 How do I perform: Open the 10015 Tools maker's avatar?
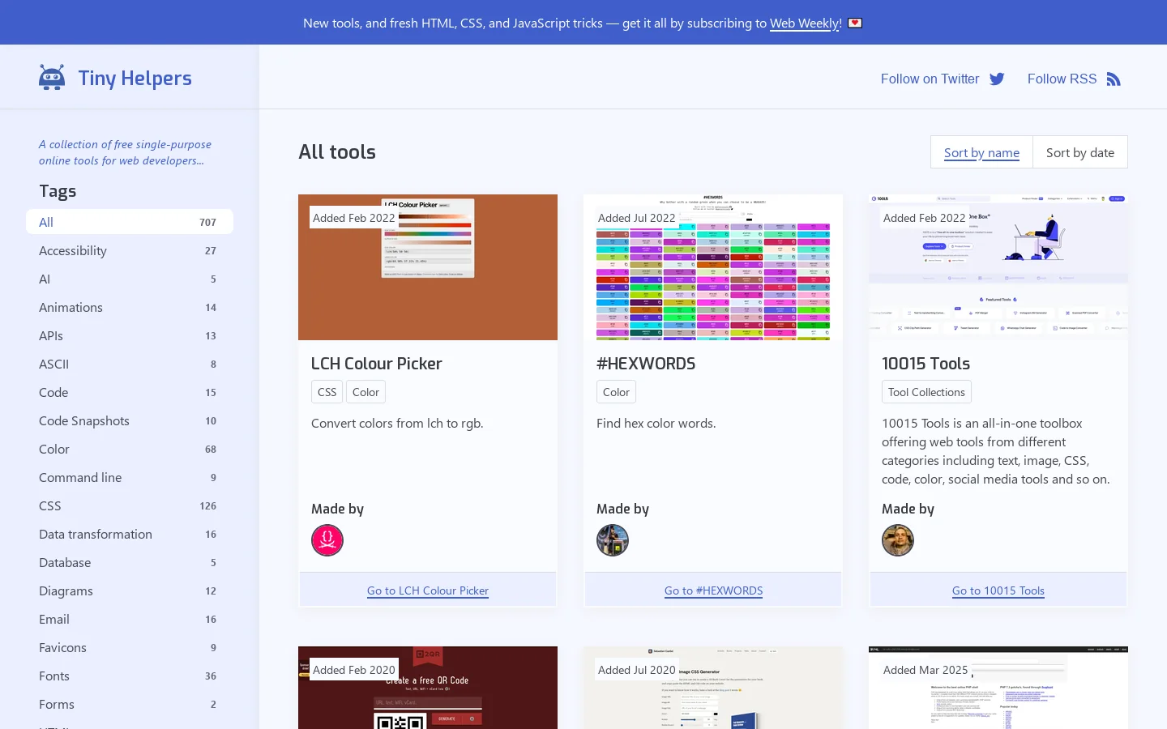click(x=898, y=540)
